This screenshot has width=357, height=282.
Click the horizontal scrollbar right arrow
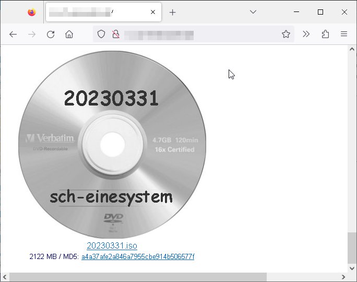[x=343, y=277]
